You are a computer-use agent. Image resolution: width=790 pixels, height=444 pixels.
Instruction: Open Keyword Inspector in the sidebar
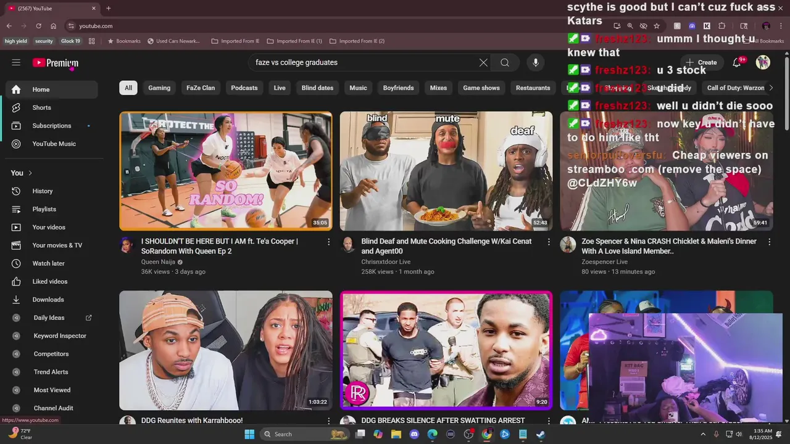(52, 335)
